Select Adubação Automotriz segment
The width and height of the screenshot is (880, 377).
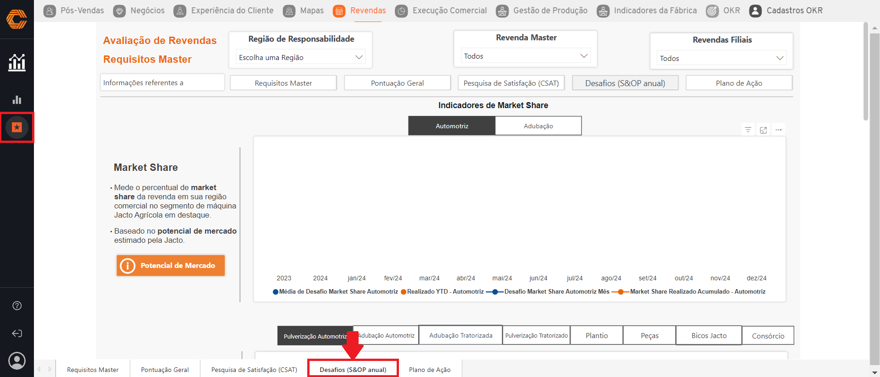(386, 335)
